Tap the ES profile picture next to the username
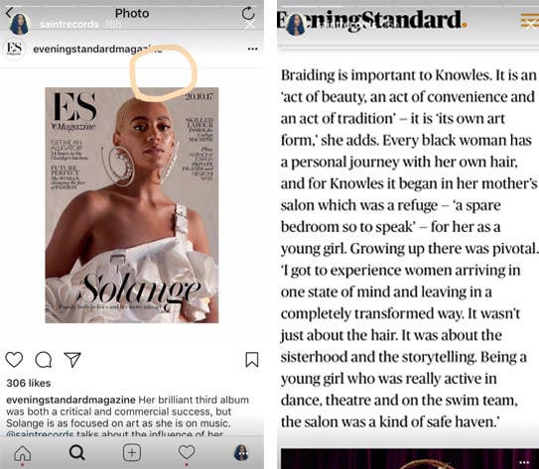The height and width of the screenshot is (469, 539). 15,49
